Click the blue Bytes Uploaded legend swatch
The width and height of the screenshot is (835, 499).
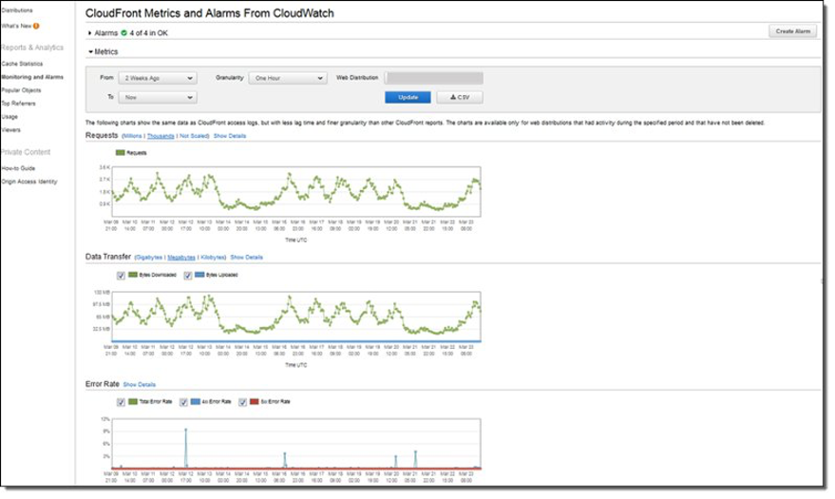pyautogui.click(x=199, y=275)
